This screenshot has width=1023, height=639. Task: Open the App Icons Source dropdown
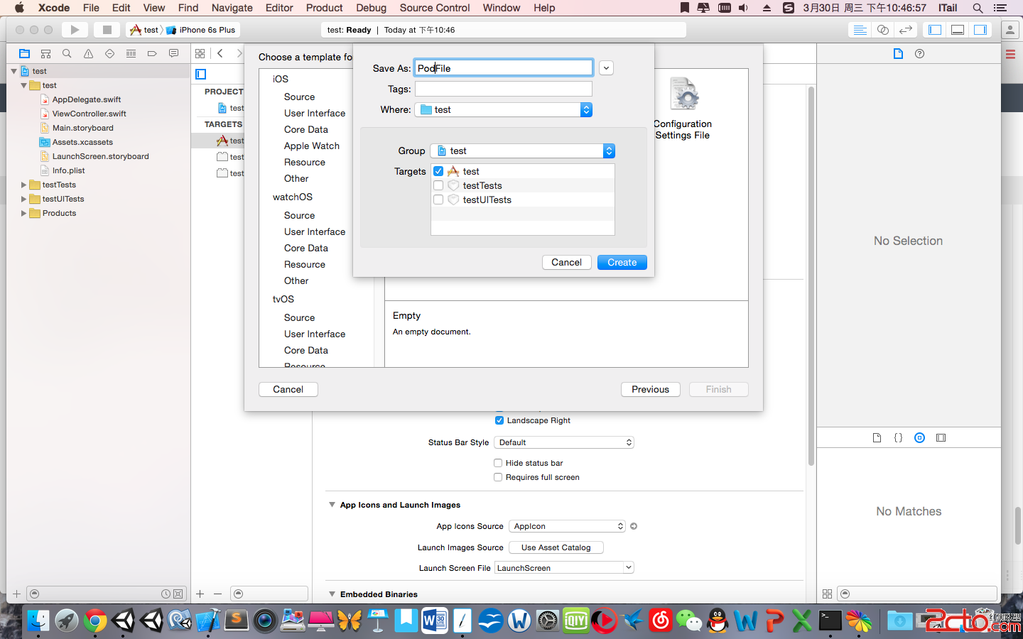pyautogui.click(x=567, y=526)
